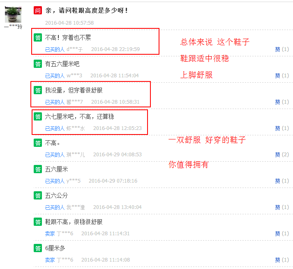Screen dimensions: 293x269
Task: Click the green 答 icon beside 有五六厘米吧
Action: pyautogui.click(x=38, y=64)
